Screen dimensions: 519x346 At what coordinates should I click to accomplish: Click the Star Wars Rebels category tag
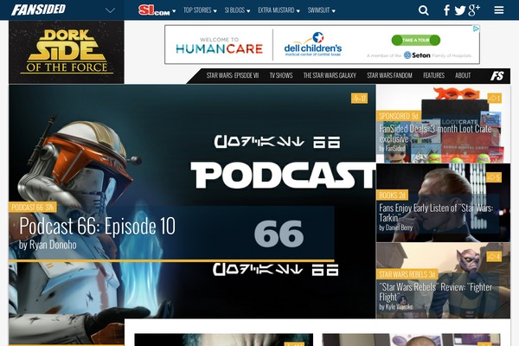(407, 274)
